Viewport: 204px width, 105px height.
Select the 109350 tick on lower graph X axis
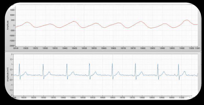pyautogui.click(x=53, y=97)
